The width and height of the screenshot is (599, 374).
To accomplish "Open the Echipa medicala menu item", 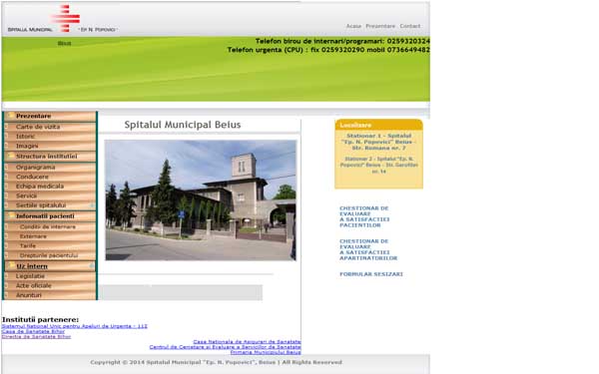I will [50, 187].
